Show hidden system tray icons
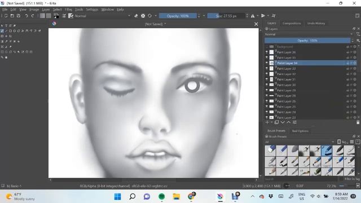 253,196
